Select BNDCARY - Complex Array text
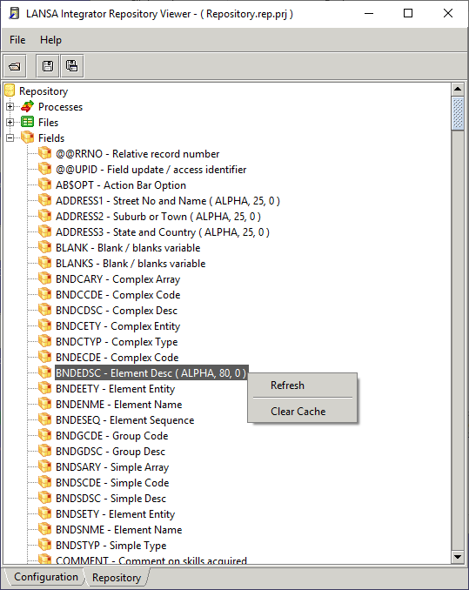The image size is (469, 590). coord(117,279)
